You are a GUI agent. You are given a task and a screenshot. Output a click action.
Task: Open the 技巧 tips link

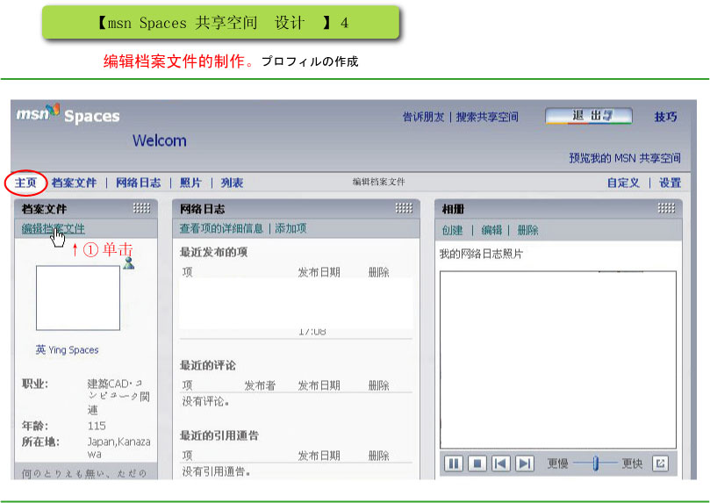[x=665, y=117]
